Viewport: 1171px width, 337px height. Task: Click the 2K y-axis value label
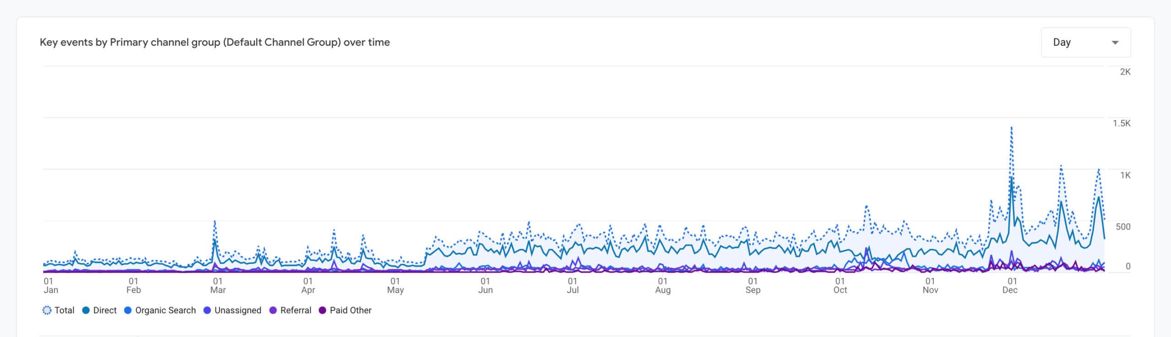pyautogui.click(x=1125, y=72)
